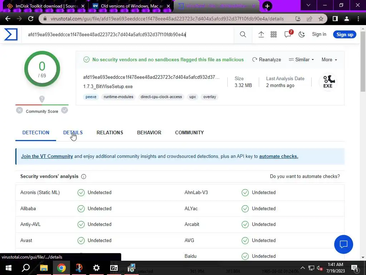Click the install/download page icon in address bar
This screenshot has width=366, height=275.
pyautogui.click(x=298, y=19)
